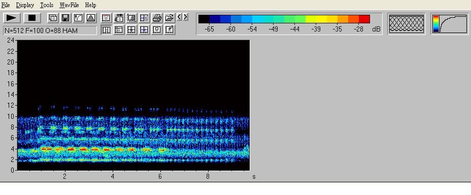Toggle the blue crosshair cursor mode
The image size is (471, 195).
144,30
